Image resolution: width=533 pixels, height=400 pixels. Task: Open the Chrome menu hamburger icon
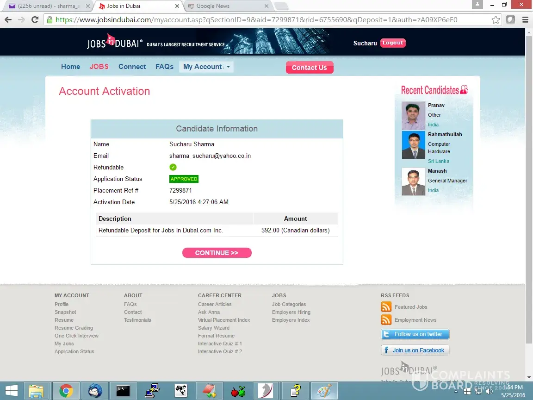525,20
